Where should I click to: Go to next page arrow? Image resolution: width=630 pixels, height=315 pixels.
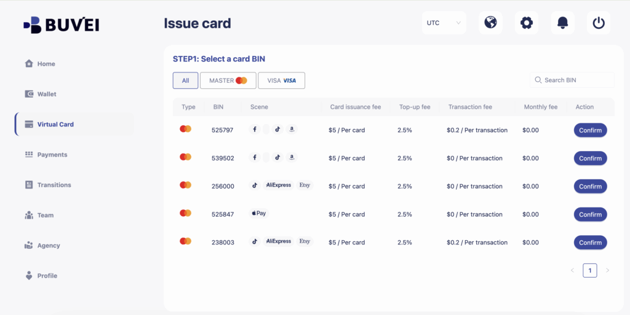click(607, 270)
